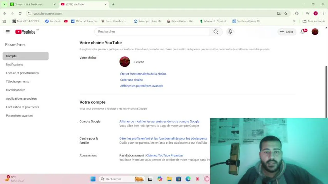This screenshot has height=184, width=328.
Task: Open YouTube notifications bell
Action: click(303, 32)
